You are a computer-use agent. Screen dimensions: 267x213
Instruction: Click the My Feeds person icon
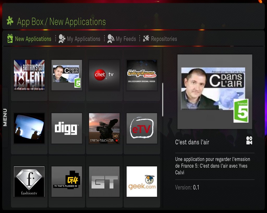(x=111, y=38)
